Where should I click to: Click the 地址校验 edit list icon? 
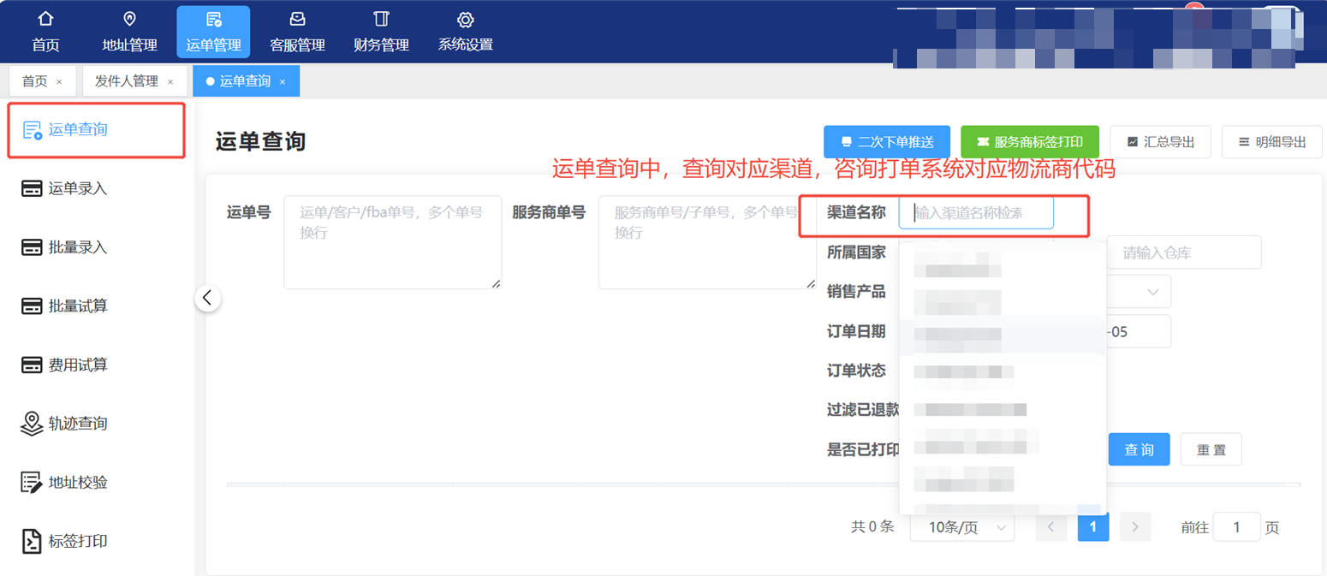click(32, 483)
